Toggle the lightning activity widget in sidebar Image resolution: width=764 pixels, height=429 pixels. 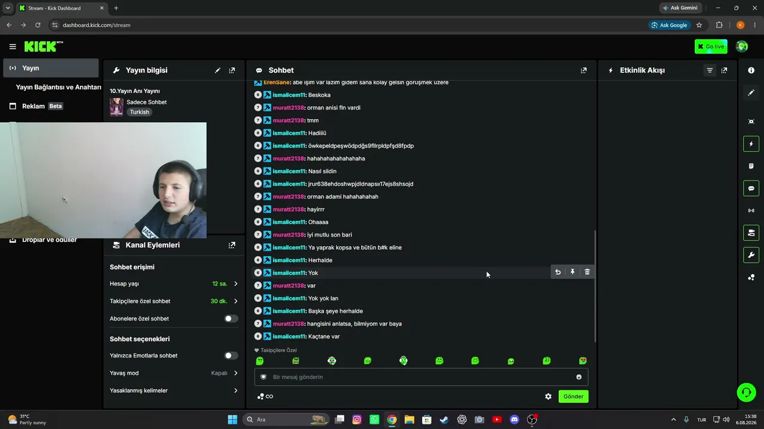pos(751,144)
